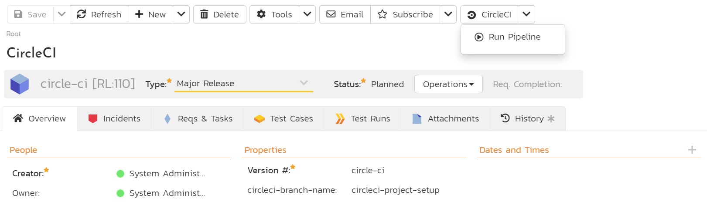
Task: Click the New button
Action: click(150, 14)
